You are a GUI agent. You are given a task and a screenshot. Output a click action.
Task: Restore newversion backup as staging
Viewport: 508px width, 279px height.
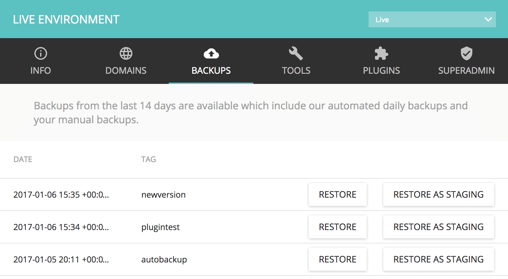[438, 194]
